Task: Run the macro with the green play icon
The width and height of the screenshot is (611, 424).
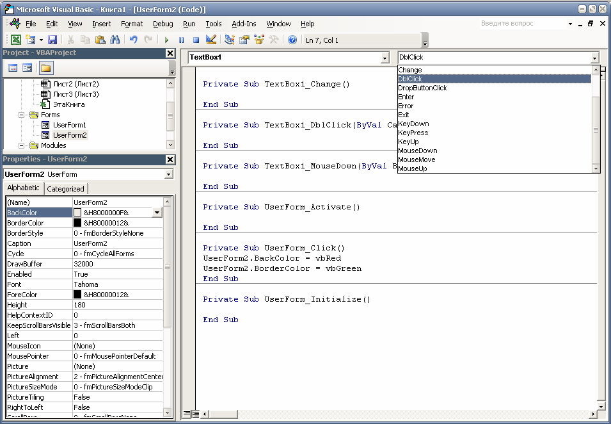Action: (166, 40)
